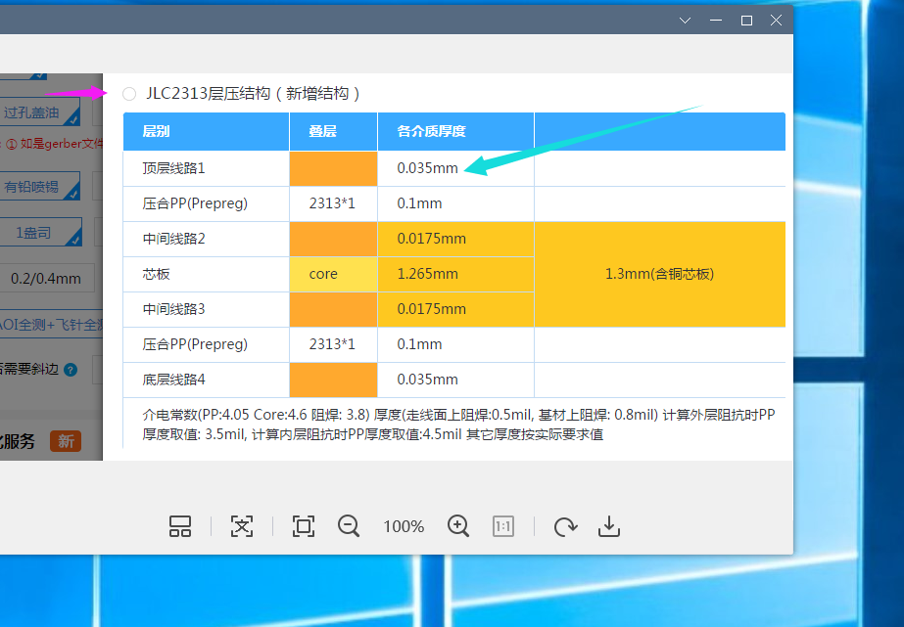
Task: Click orange copper swatch for 中间线路2
Action: pyautogui.click(x=333, y=239)
